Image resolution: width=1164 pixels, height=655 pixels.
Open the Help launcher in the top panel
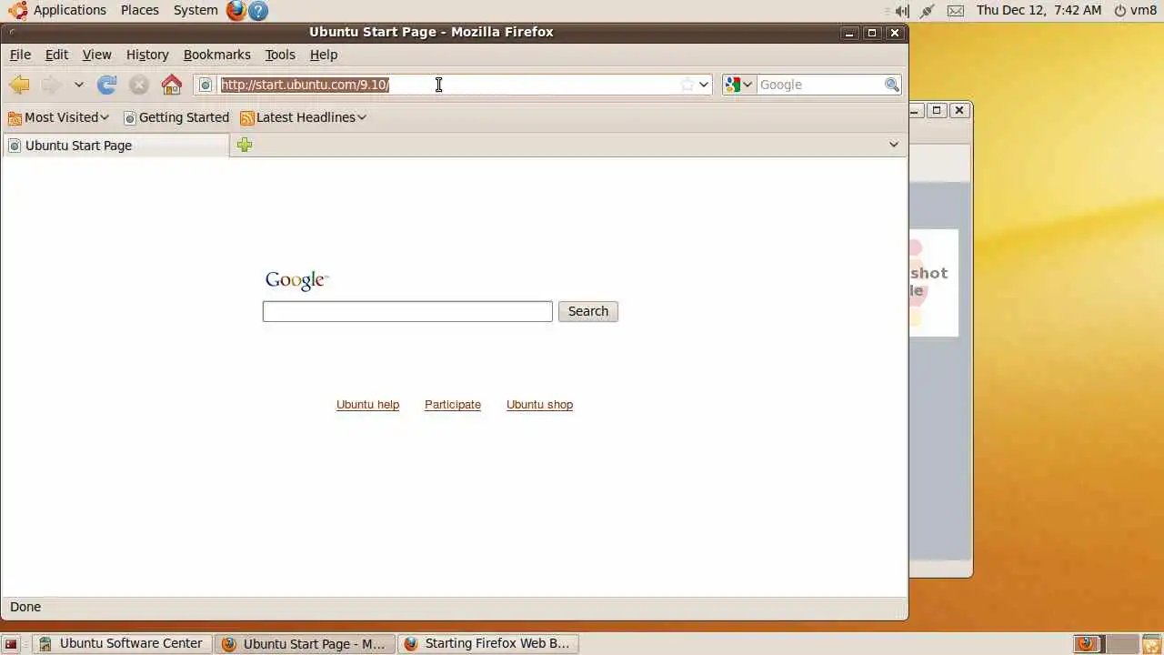[258, 10]
